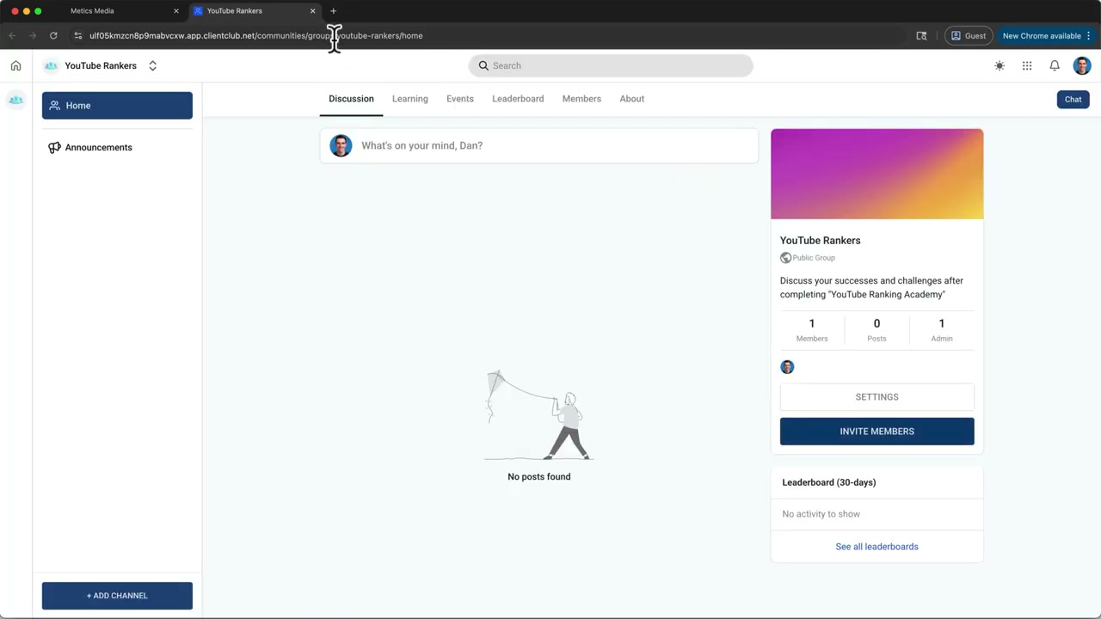This screenshot has width=1101, height=619.
Task: Click the "No posts found" message
Action: pyautogui.click(x=539, y=476)
